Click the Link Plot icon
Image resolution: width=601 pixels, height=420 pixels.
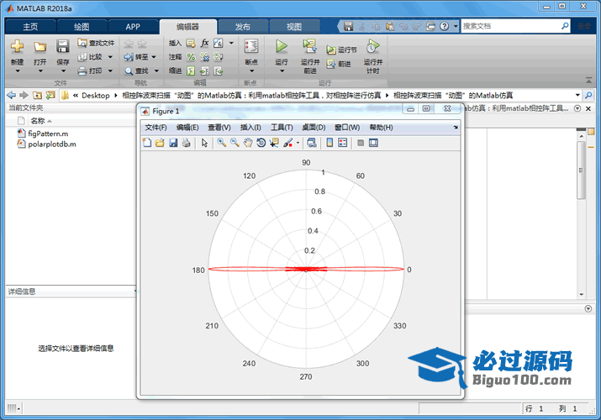tap(312, 143)
